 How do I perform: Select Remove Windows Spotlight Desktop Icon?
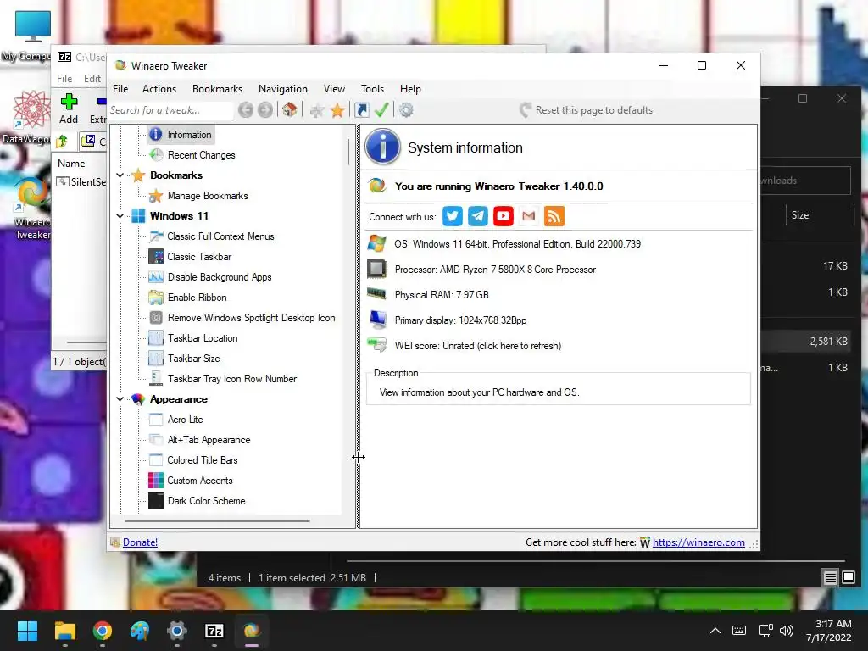pos(251,318)
